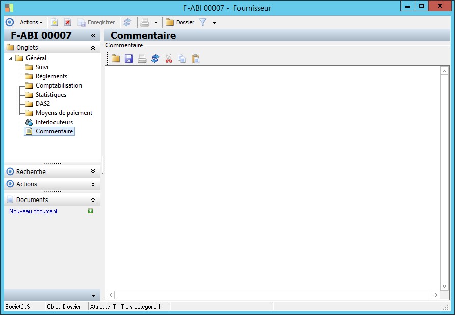Click inside the Commentaire text area
This screenshot has height=315, width=455.
(273, 178)
